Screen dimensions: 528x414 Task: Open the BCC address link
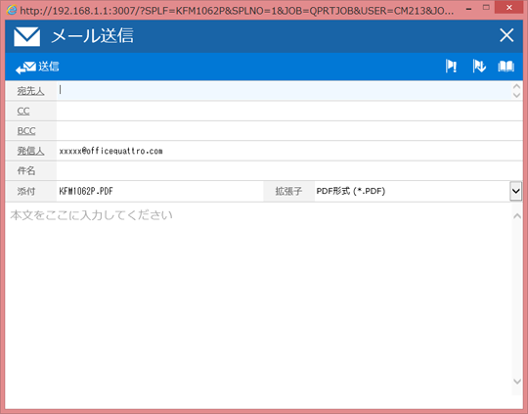[26, 131]
